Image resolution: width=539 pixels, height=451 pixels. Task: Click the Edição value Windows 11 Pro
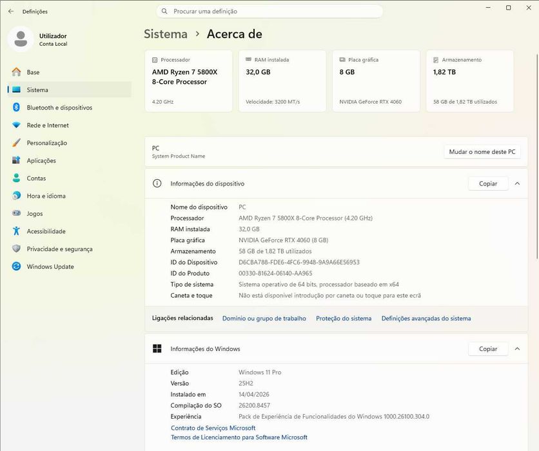[x=260, y=372]
